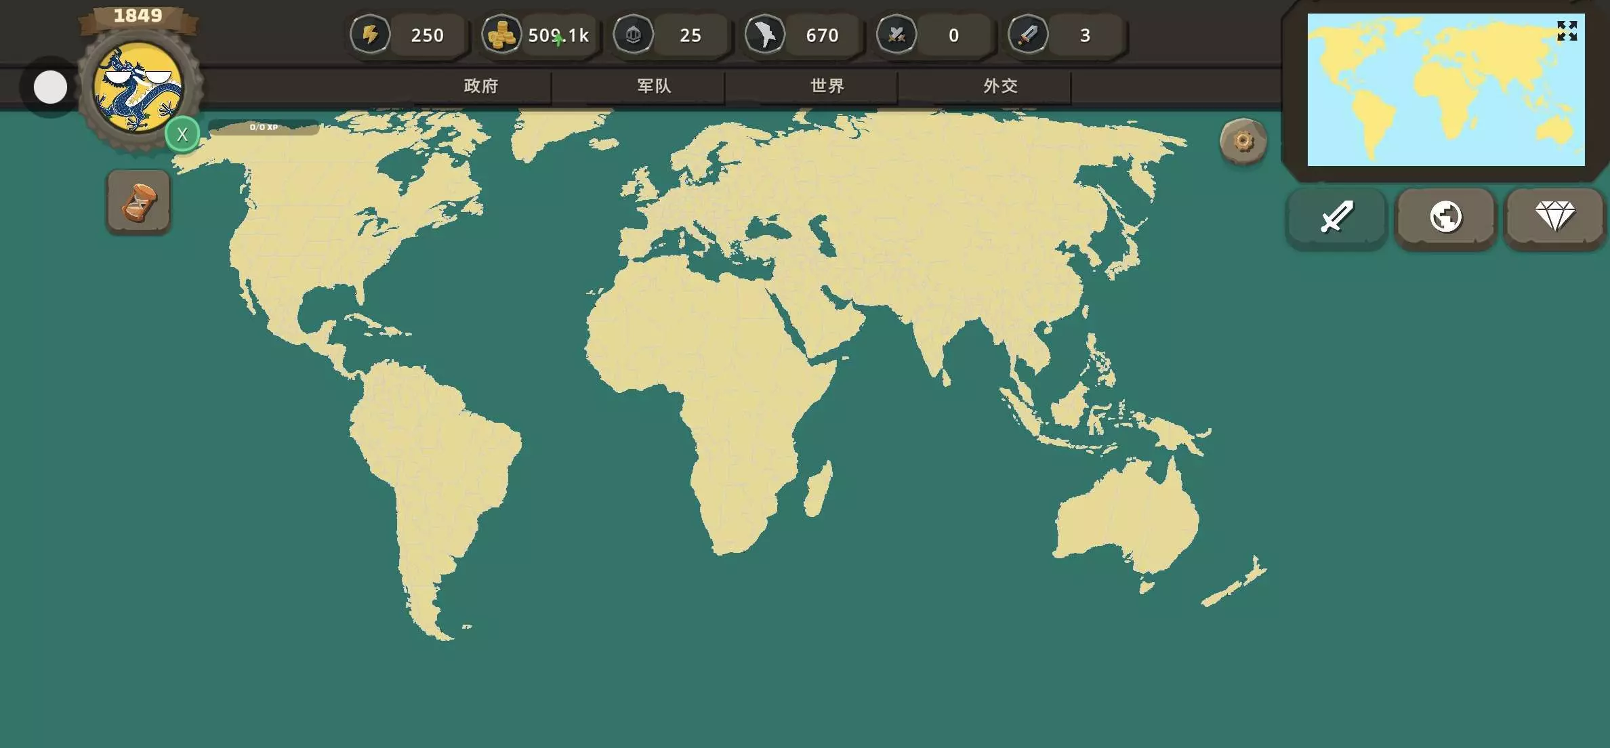This screenshot has height=748, width=1610.
Task: Expand the minimap to fullscreen
Action: (x=1567, y=30)
